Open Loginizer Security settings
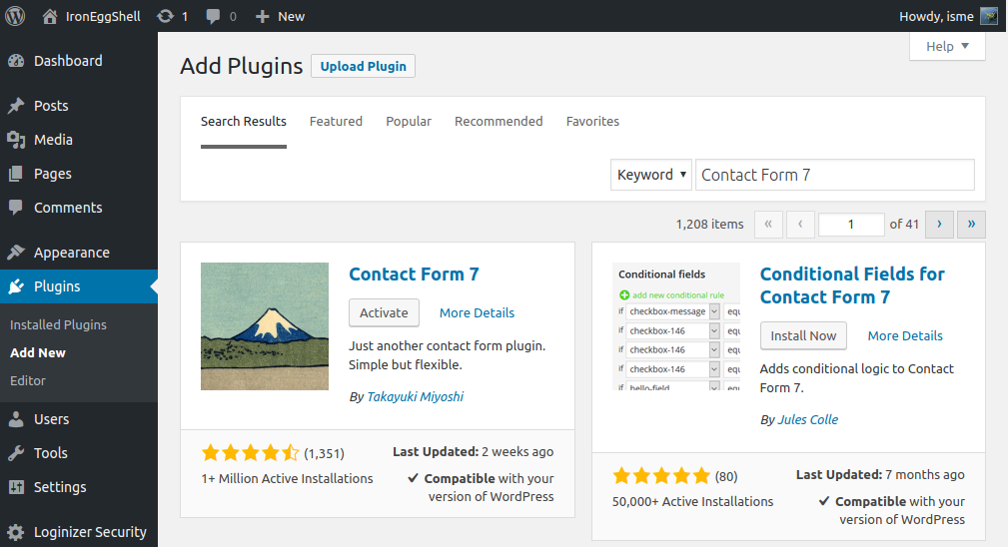This screenshot has width=1008, height=547. 90,532
